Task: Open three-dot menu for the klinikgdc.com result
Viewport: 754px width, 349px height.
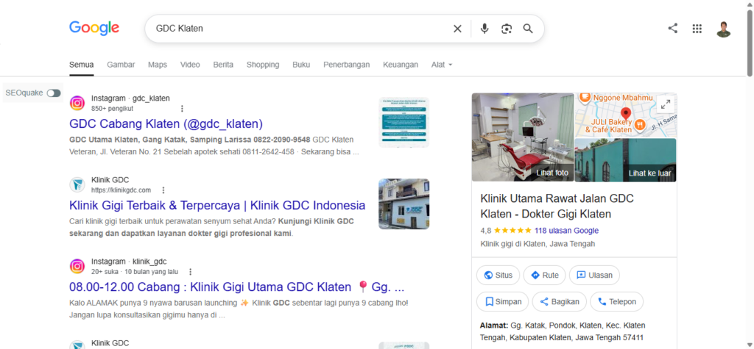Action: [x=163, y=190]
